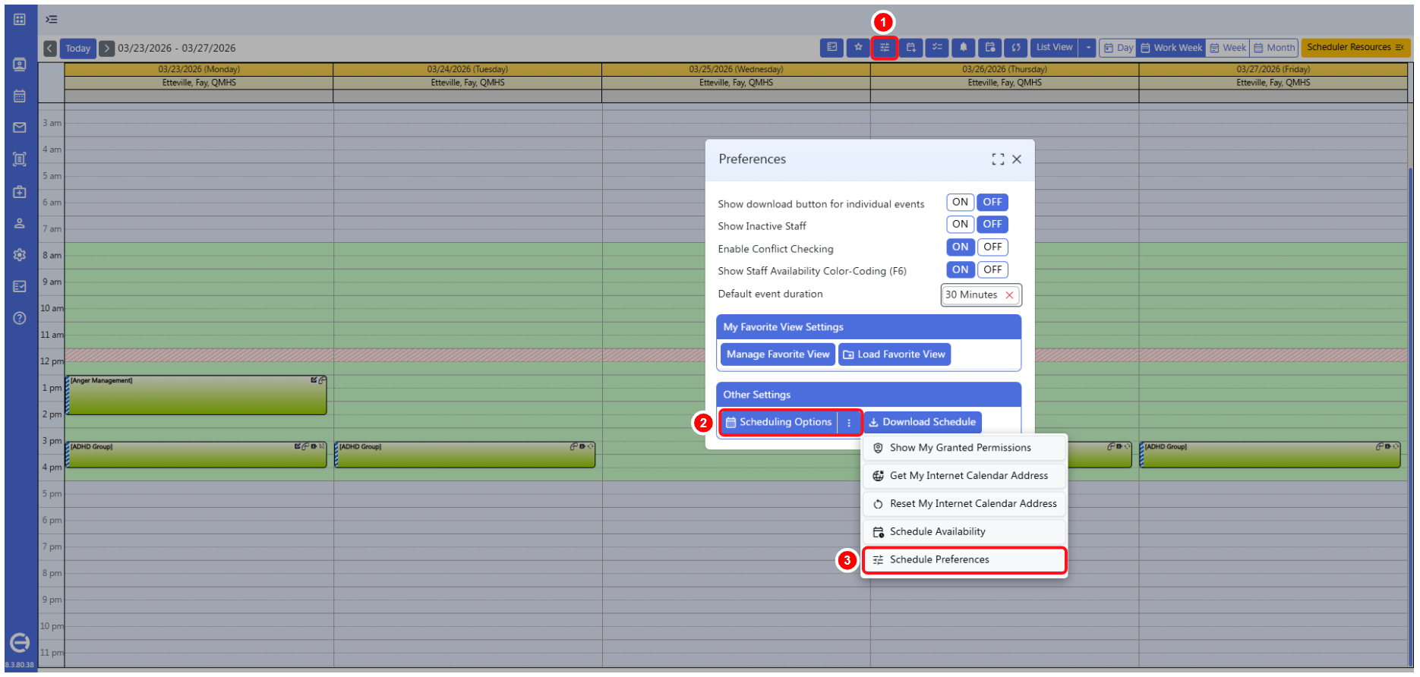1420x677 pixels.
Task: Go to next week arrow
Action: tap(107, 49)
